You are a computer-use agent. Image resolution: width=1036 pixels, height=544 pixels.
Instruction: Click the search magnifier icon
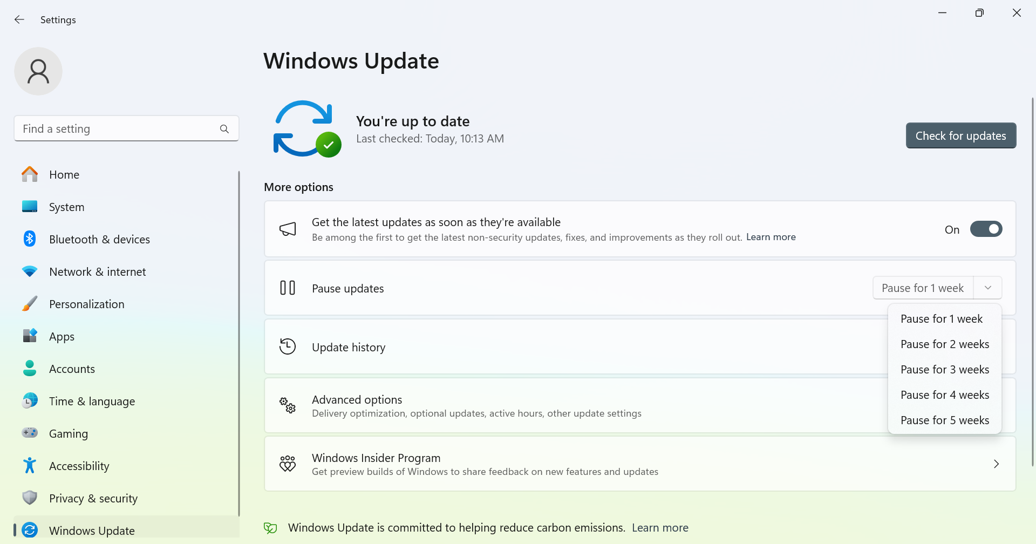point(224,129)
